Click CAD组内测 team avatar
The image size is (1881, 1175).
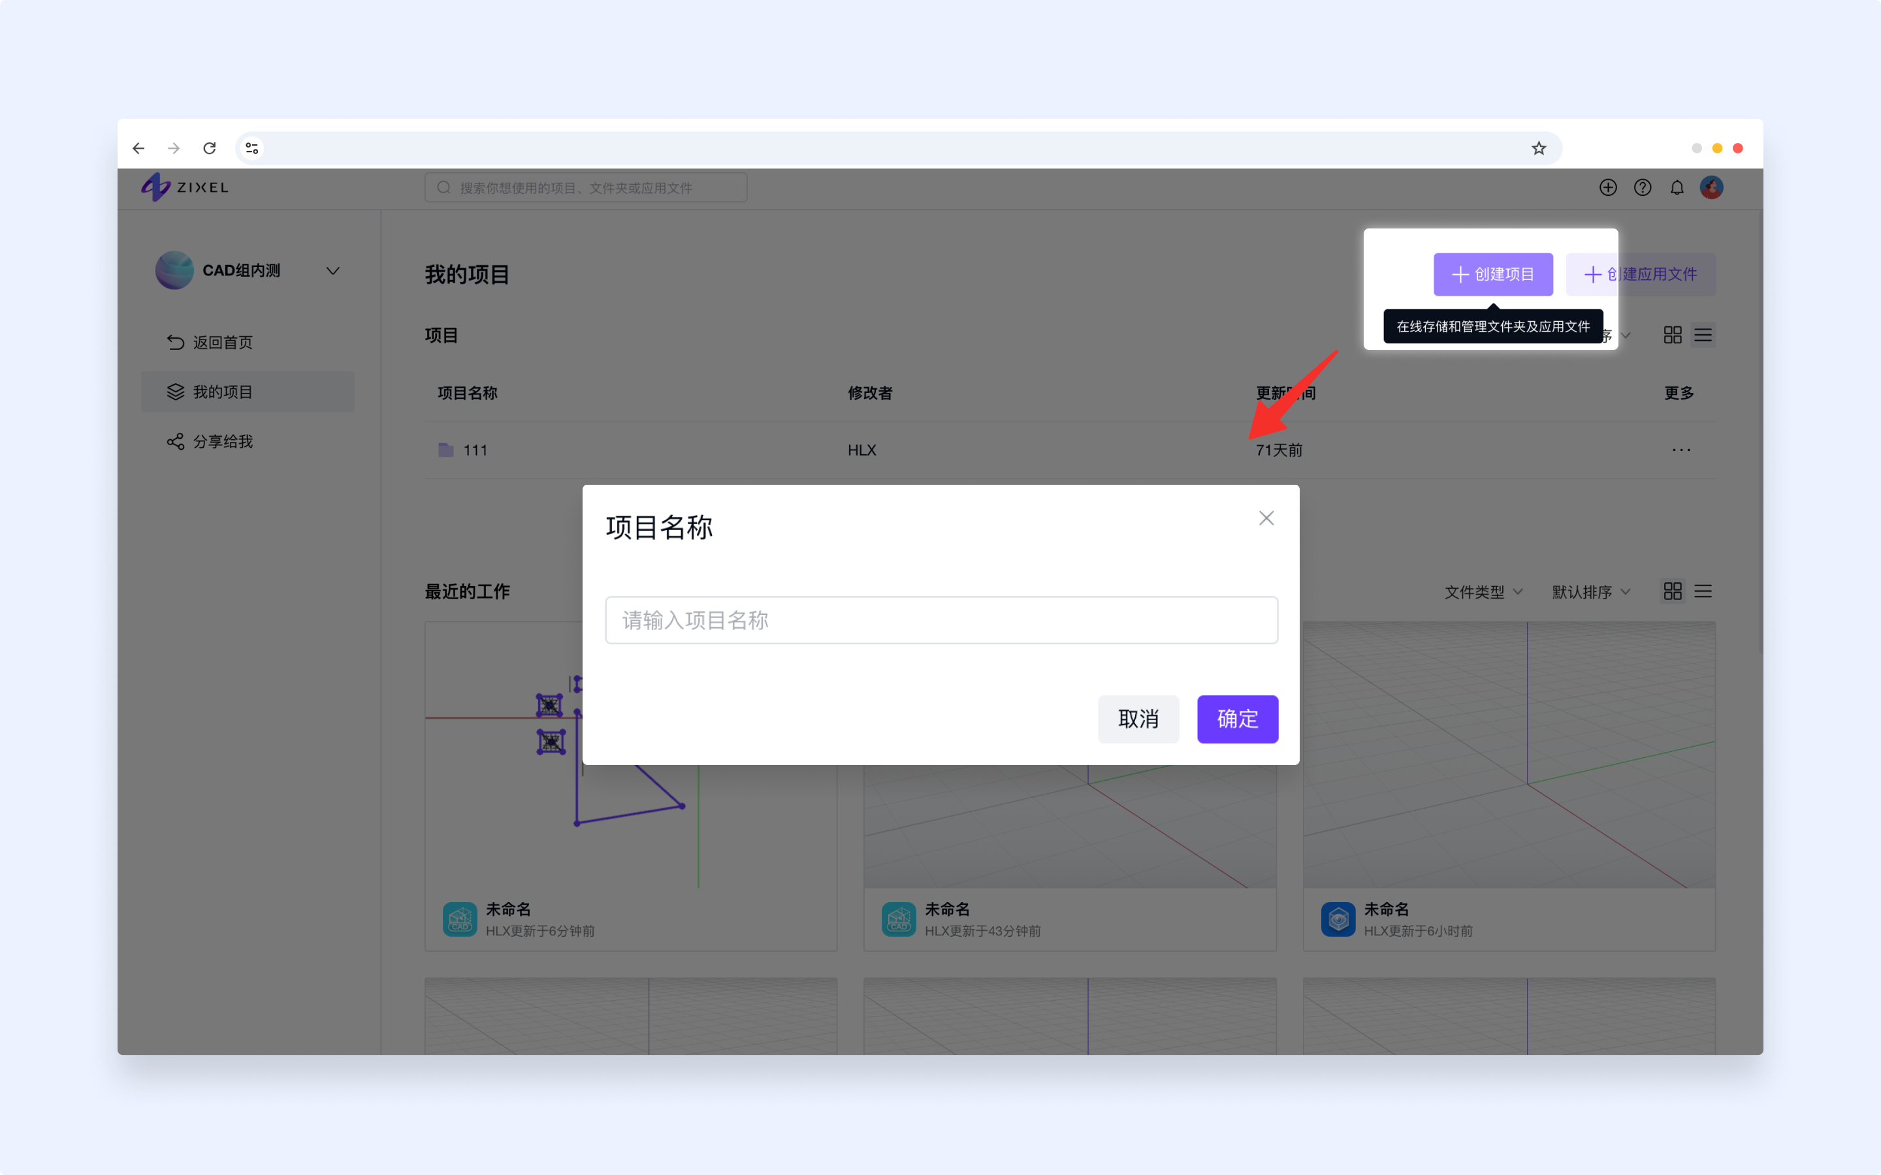[x=174, y=270]
